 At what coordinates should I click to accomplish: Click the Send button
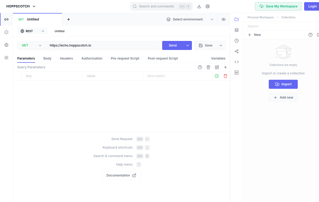(173, 45)
